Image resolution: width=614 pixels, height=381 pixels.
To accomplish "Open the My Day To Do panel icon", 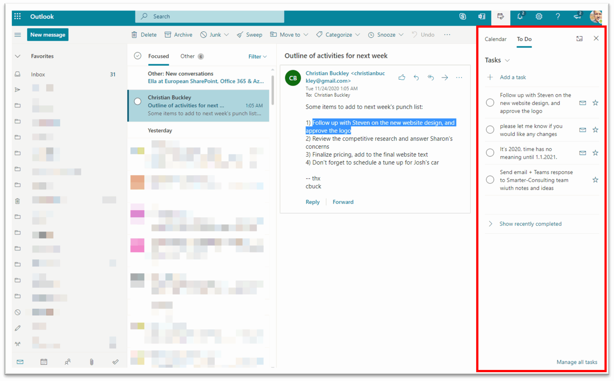I will click(x=500, y=17).
